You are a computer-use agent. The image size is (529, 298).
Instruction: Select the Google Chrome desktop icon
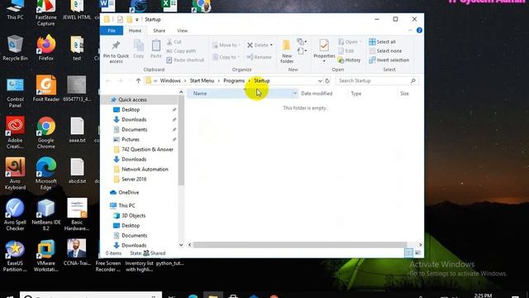coord(46,133)
